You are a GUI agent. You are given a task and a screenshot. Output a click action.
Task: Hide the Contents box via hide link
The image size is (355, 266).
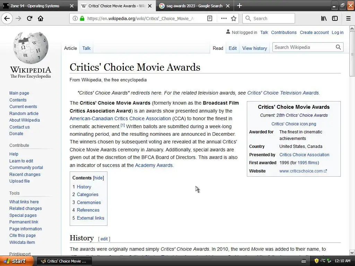click(x=98, y=178)
